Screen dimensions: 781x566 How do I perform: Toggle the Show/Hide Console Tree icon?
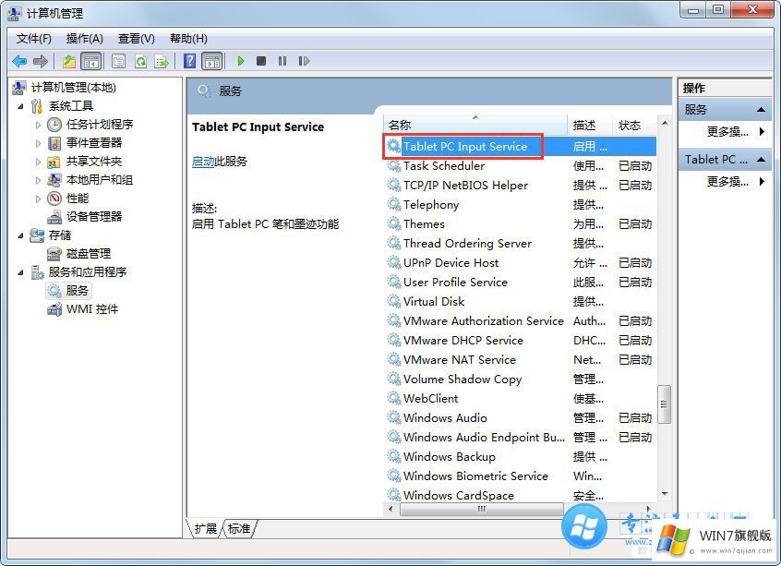[90, 61]
